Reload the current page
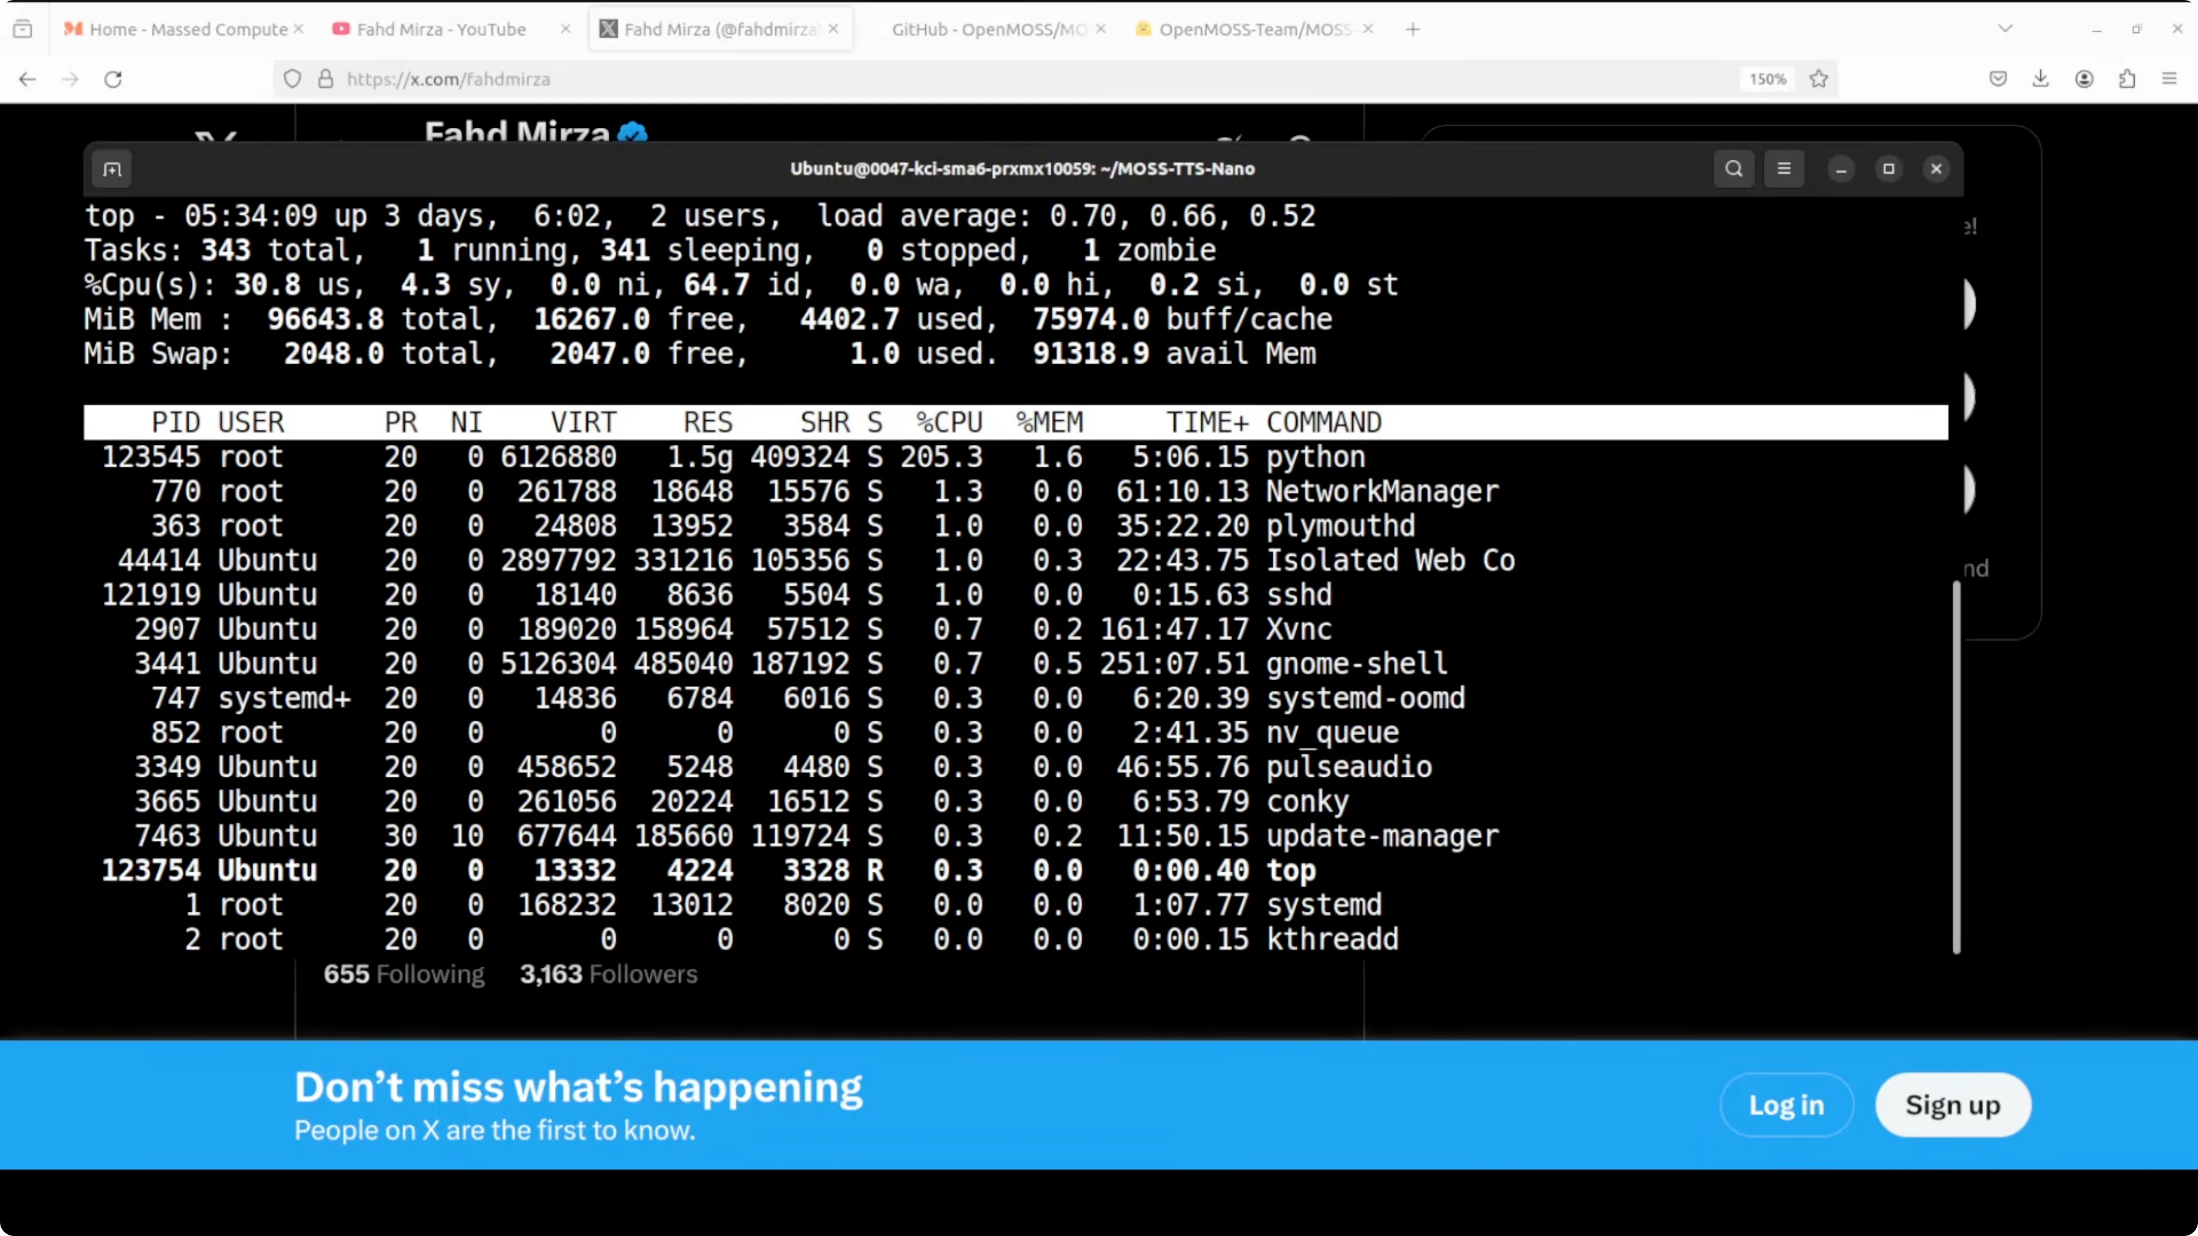The width and height of the screenshot is (2198, 1236). pos(113,78)
